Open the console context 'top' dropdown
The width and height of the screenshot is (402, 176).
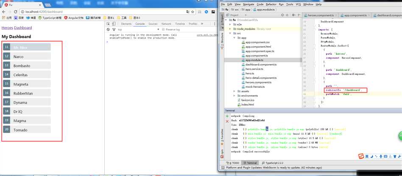point(138,30)
